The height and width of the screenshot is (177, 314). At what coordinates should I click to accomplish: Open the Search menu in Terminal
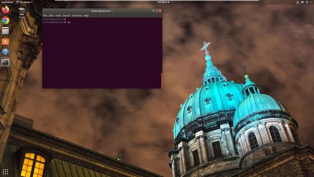click(x=67, y=15)
